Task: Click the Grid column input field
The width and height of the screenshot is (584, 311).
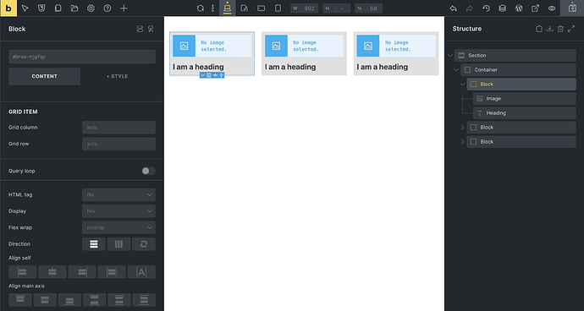Action: pyautogui.click(x=118, y=128)
